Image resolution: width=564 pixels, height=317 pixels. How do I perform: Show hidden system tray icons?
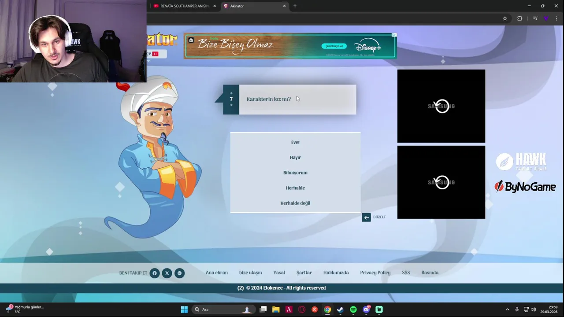click(x=507, y=310)
